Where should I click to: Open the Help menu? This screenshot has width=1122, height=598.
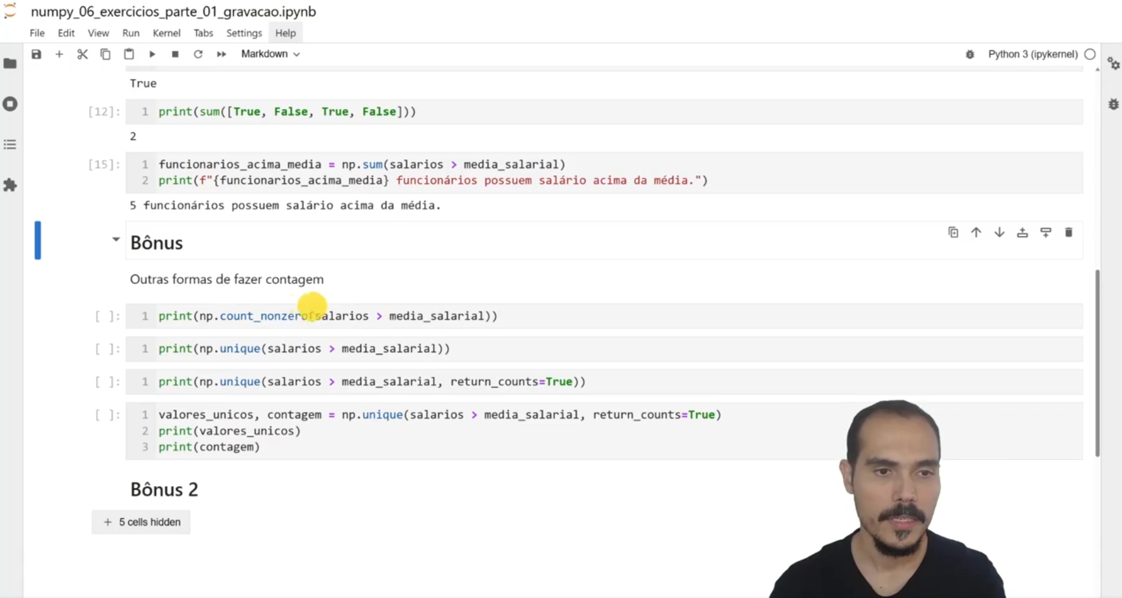click(286, 33)
